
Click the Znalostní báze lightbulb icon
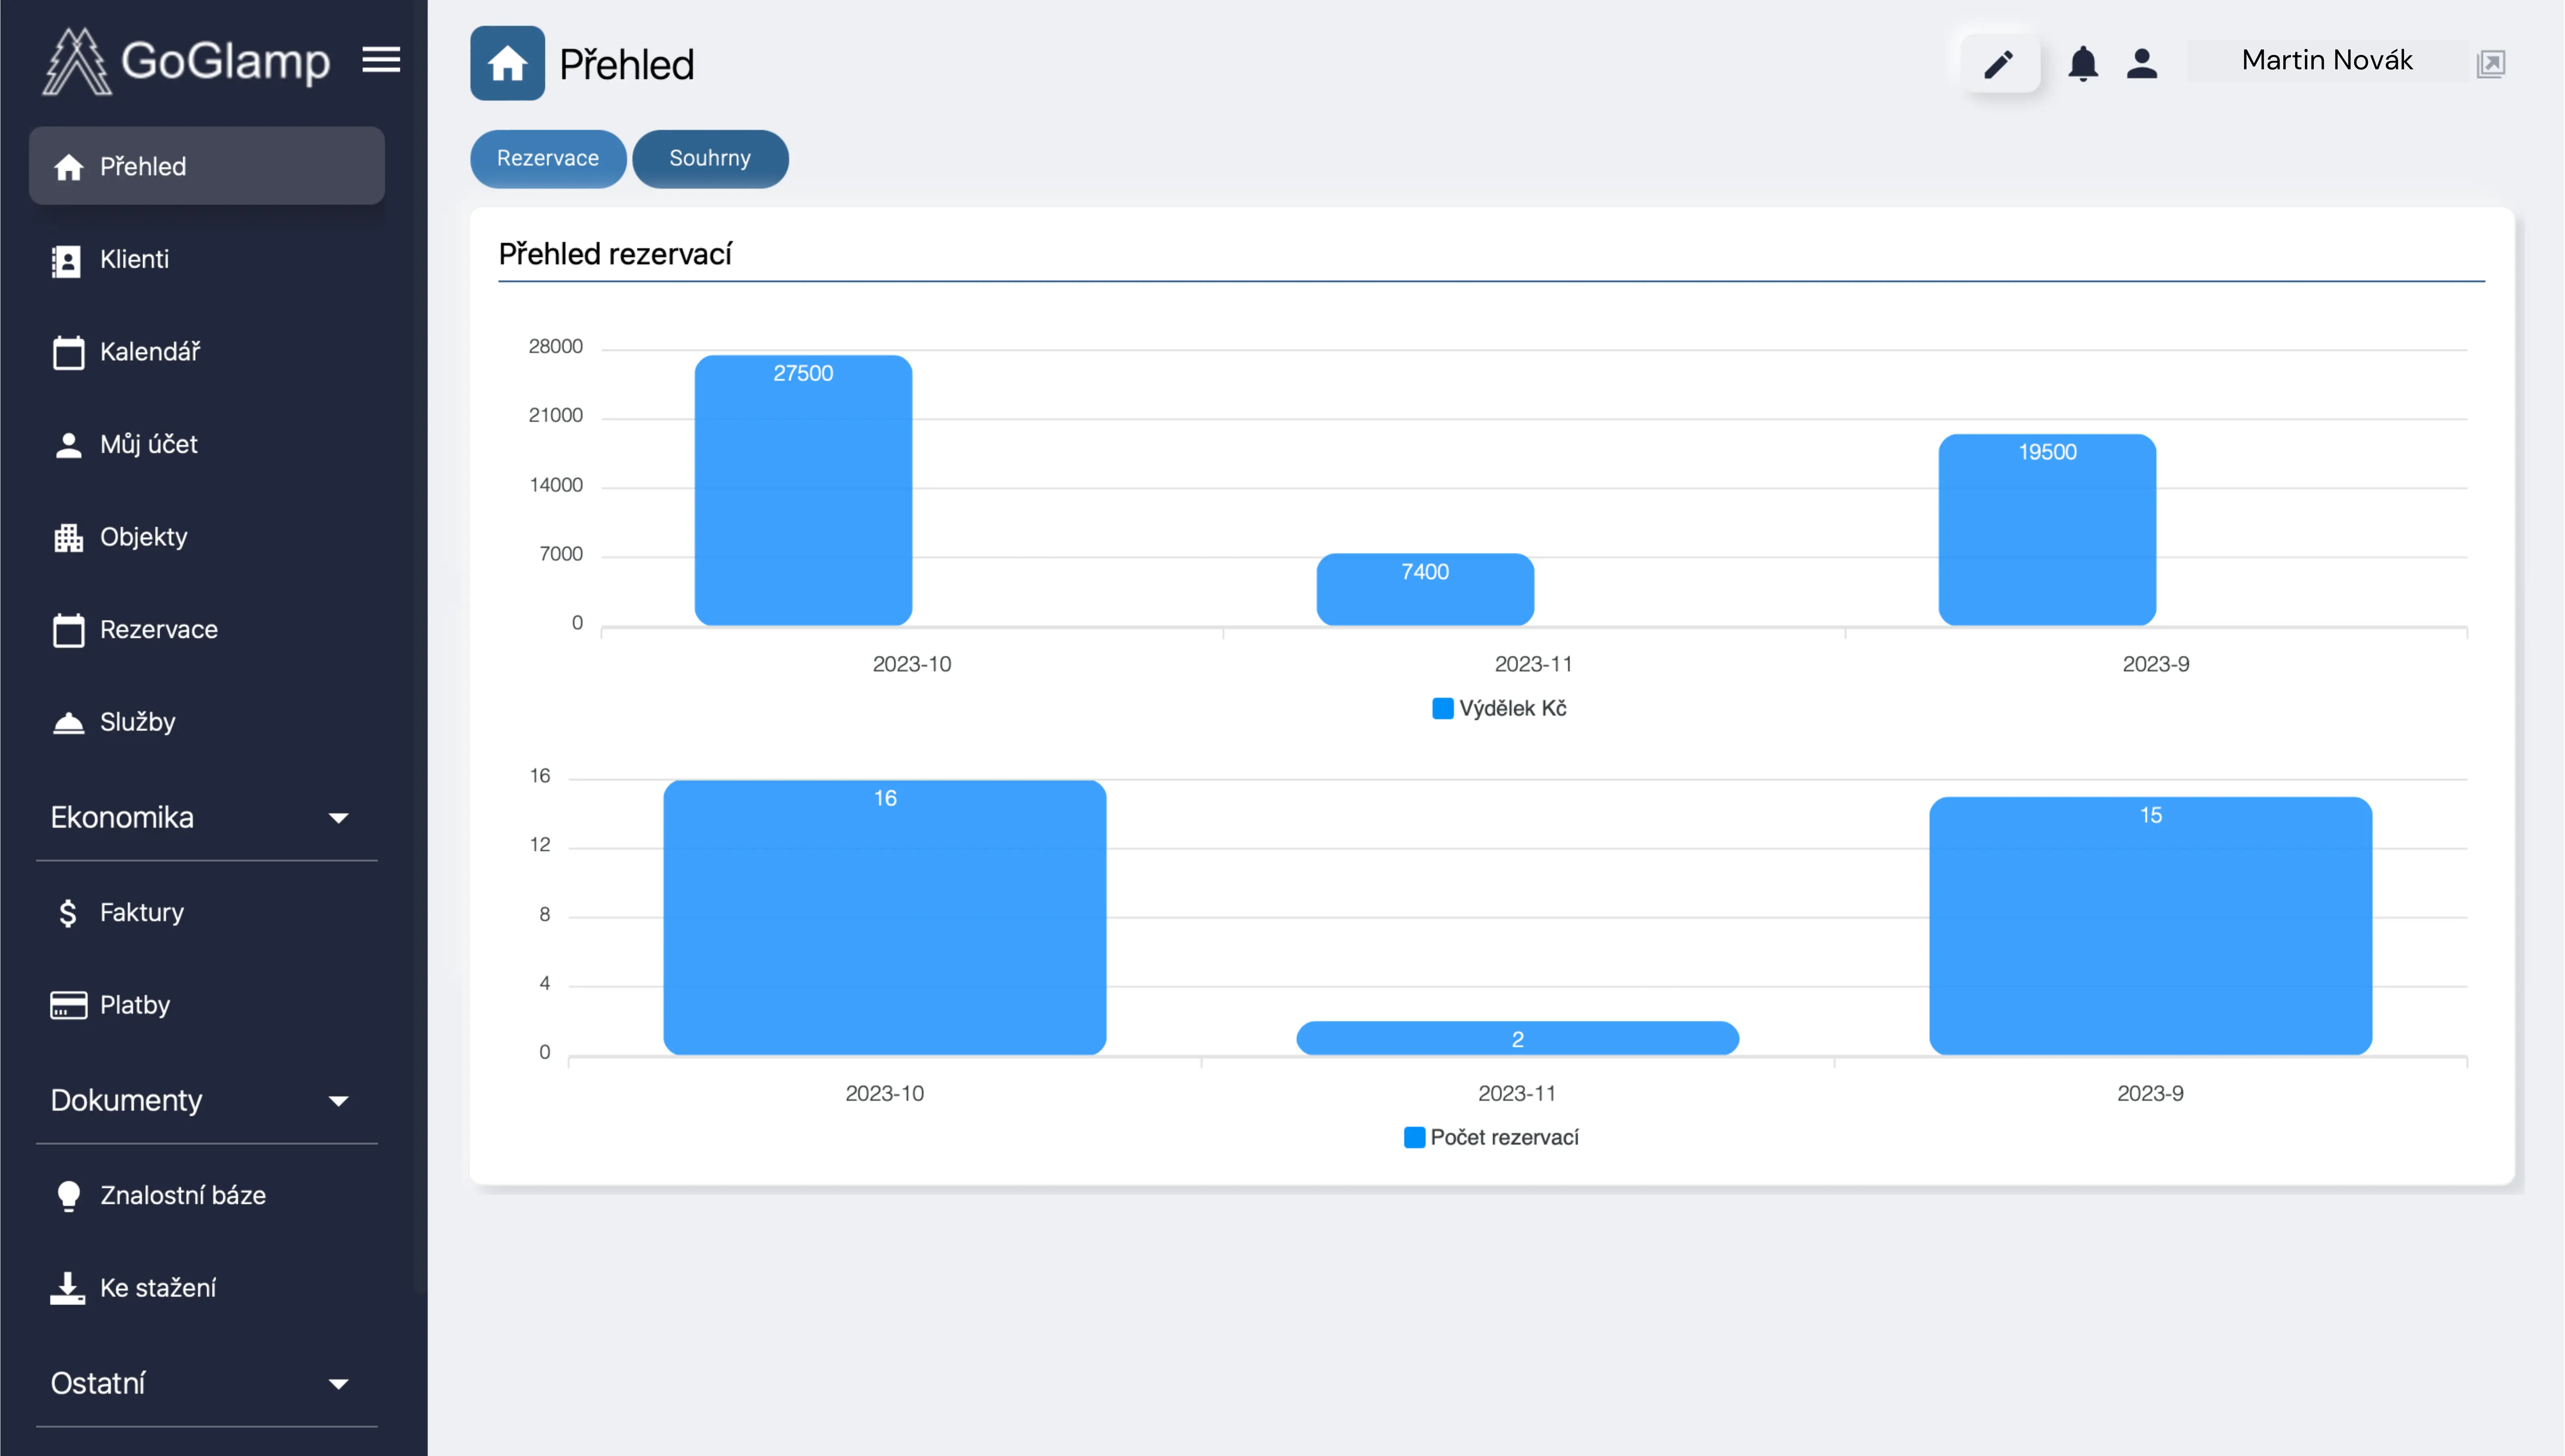coord(68,1196)
